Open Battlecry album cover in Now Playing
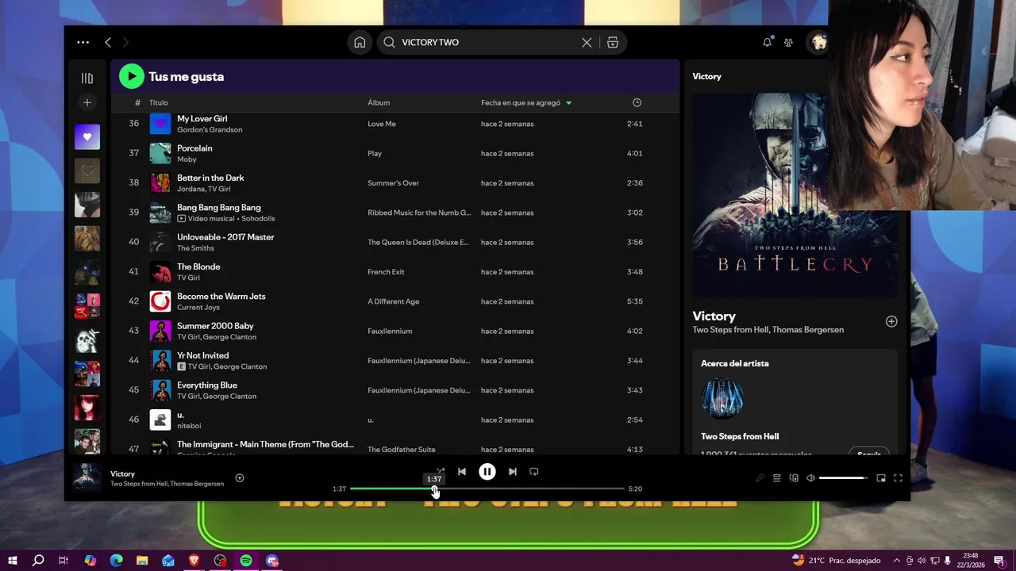 pos(795,196)
